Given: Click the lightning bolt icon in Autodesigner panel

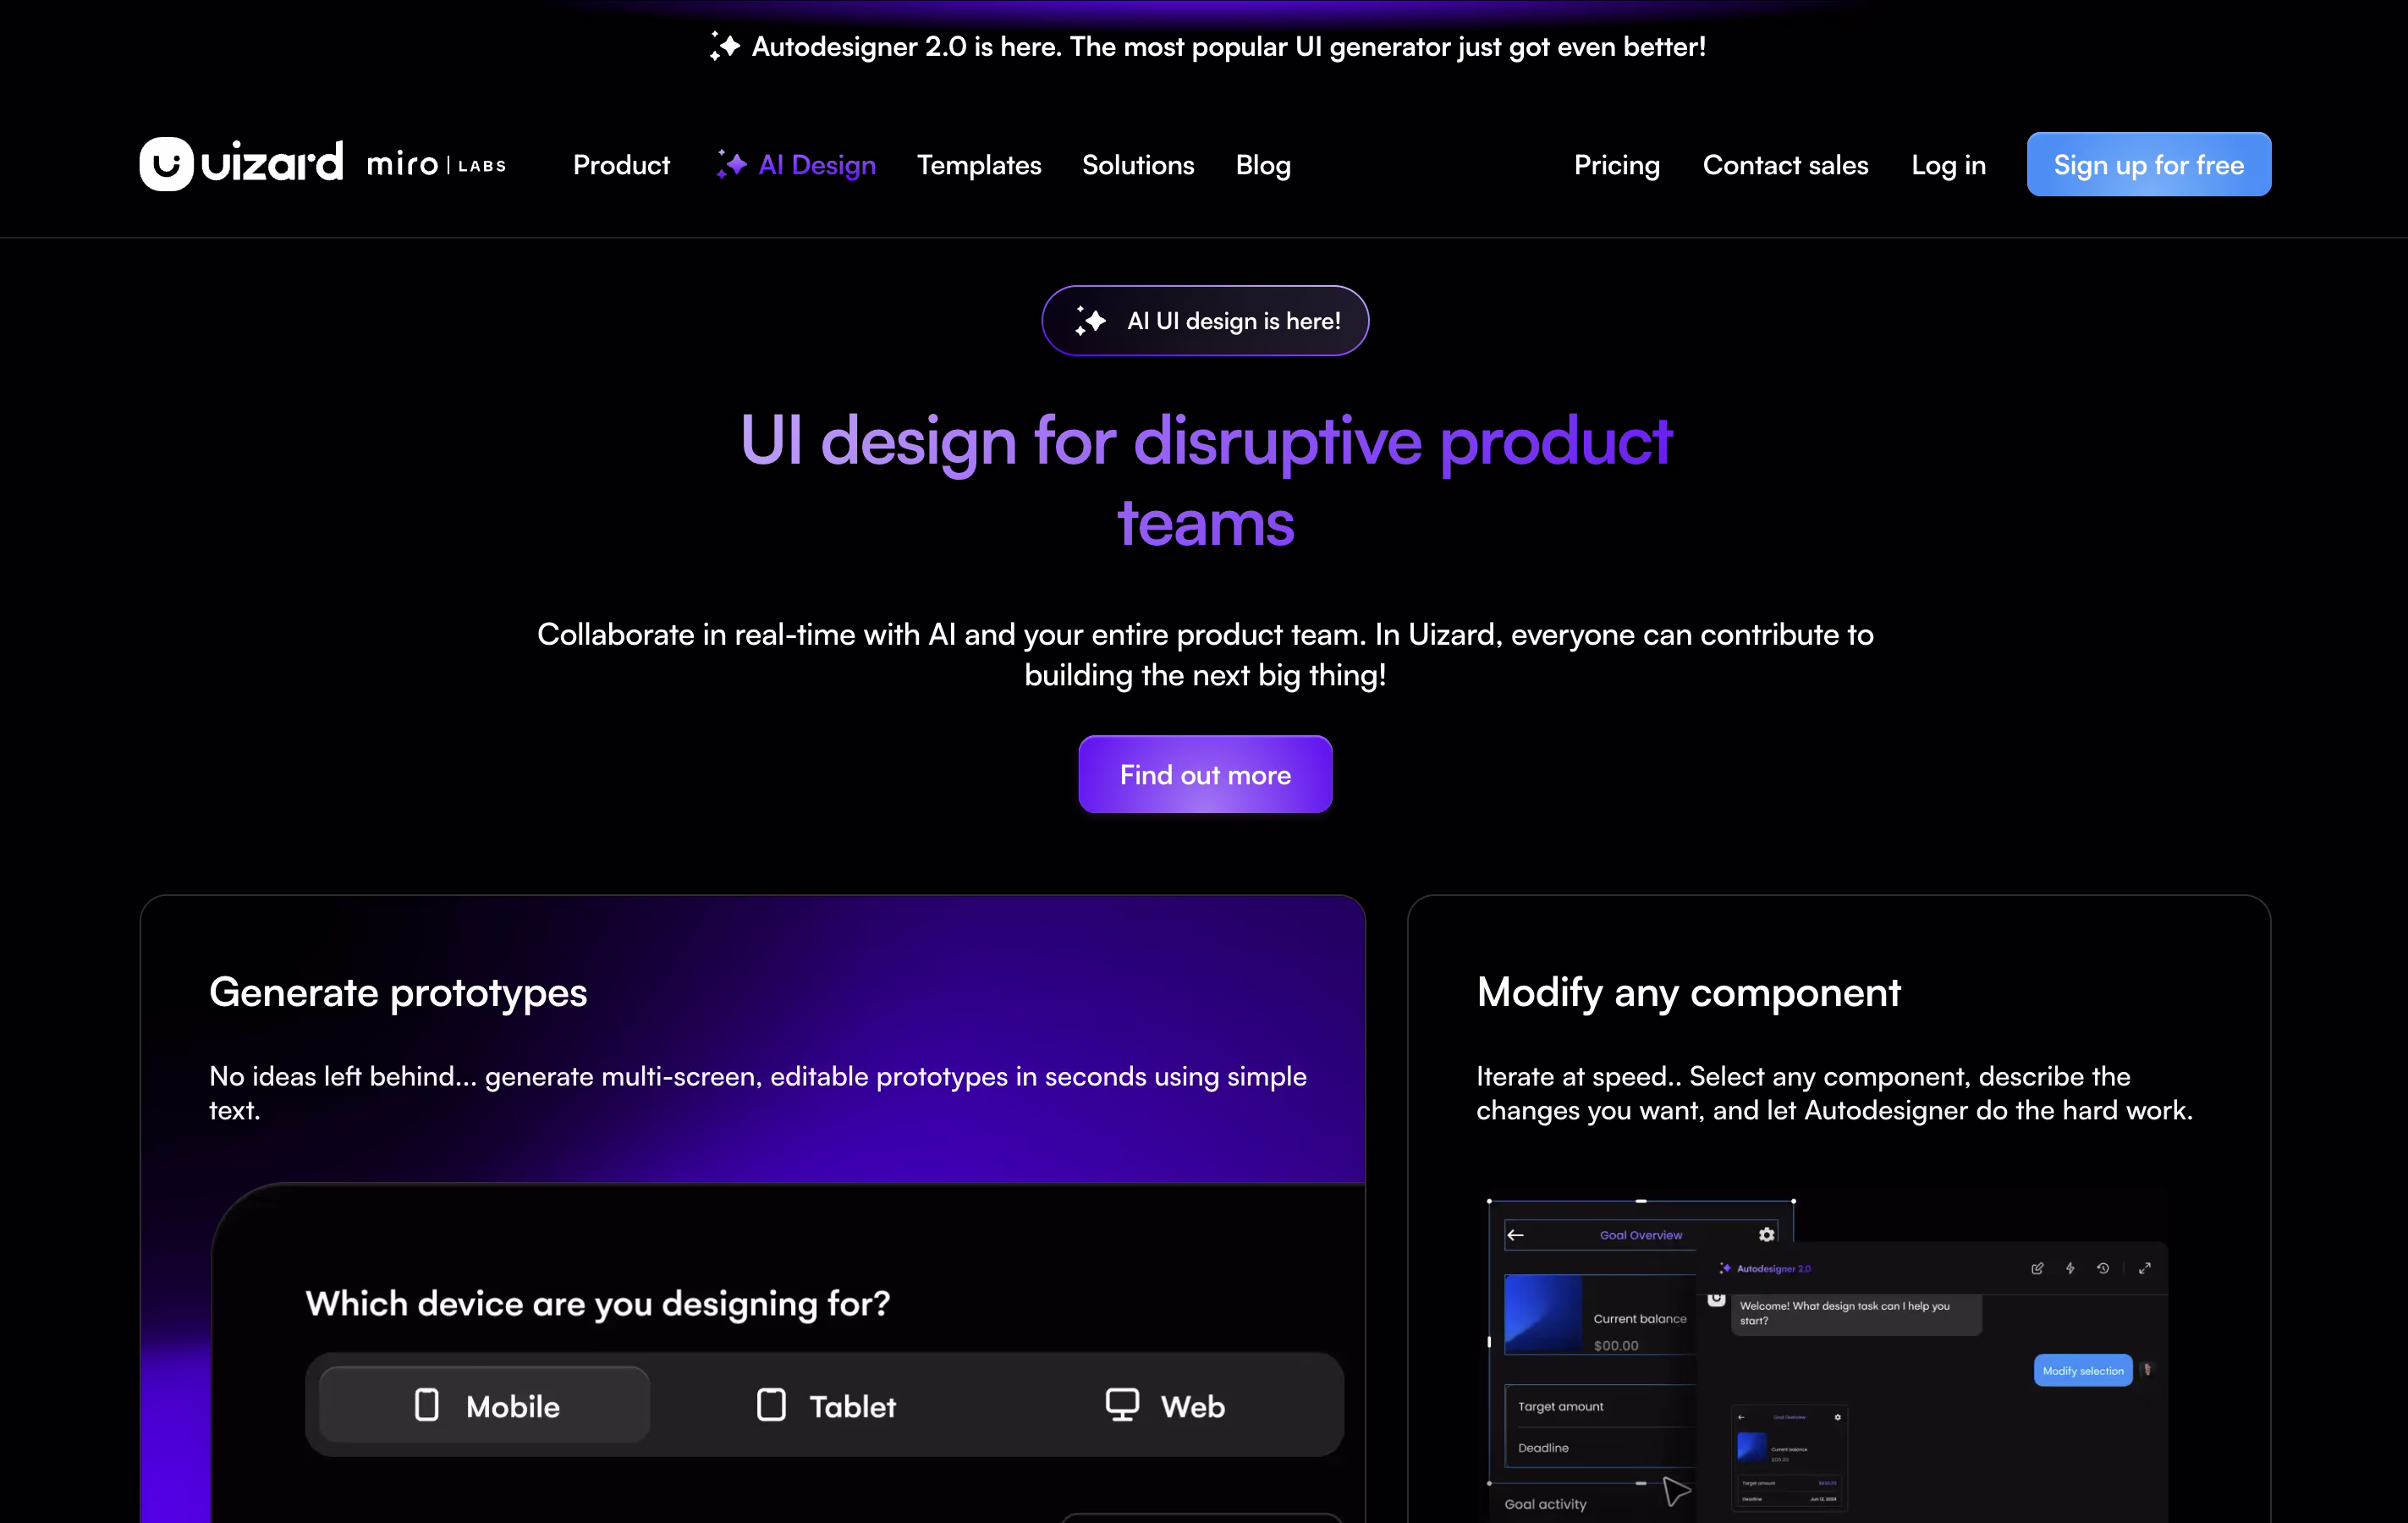Looking at the screenshot, I should tap(2070, 1268).
